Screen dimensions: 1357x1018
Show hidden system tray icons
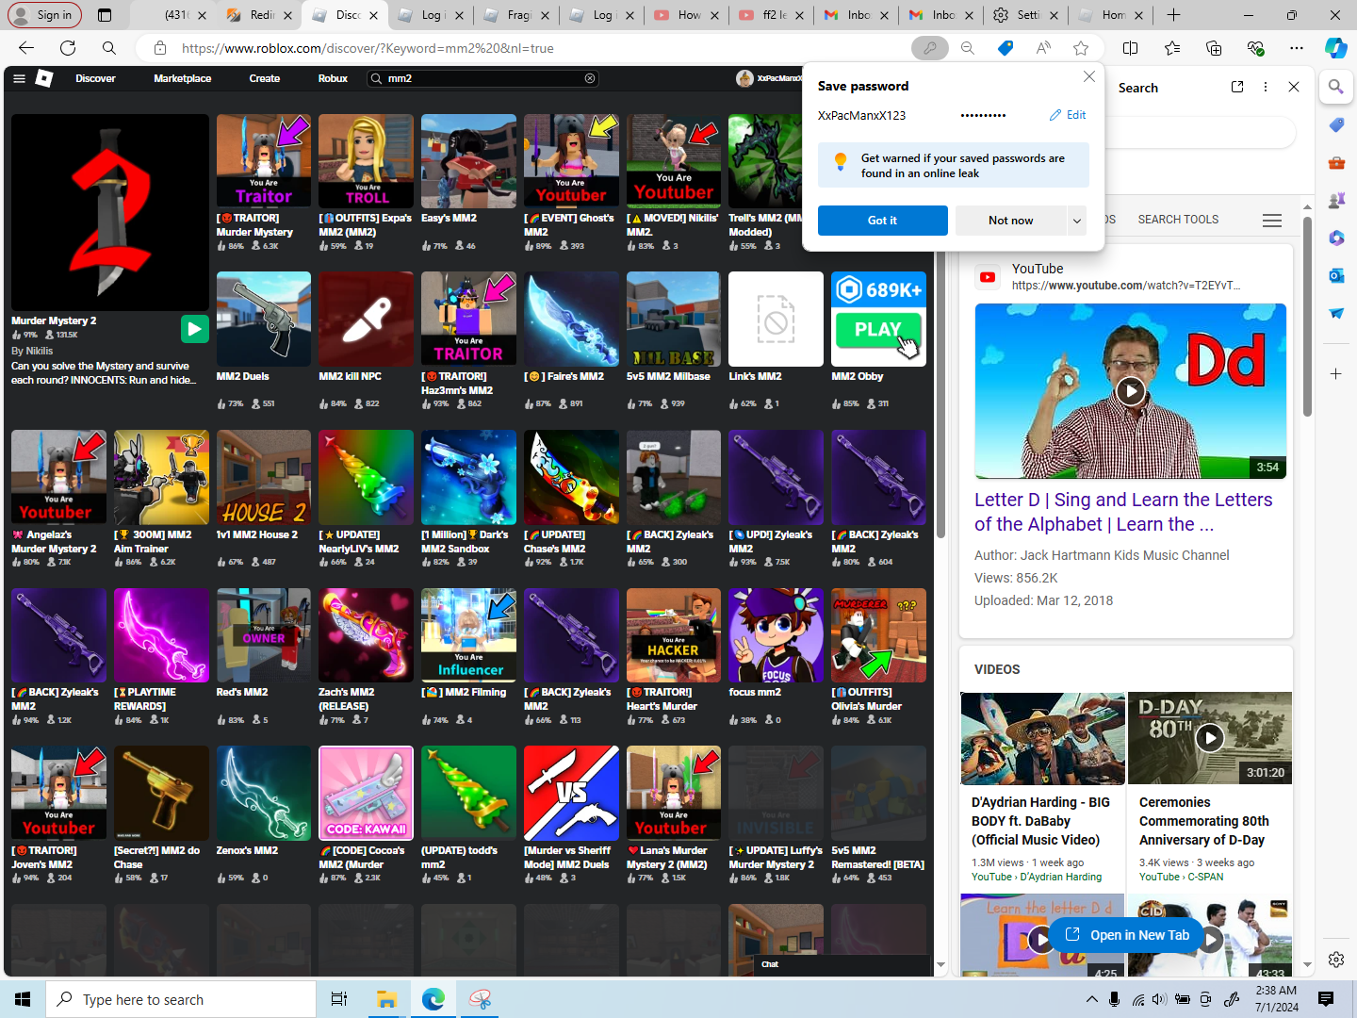(1092, 999)
